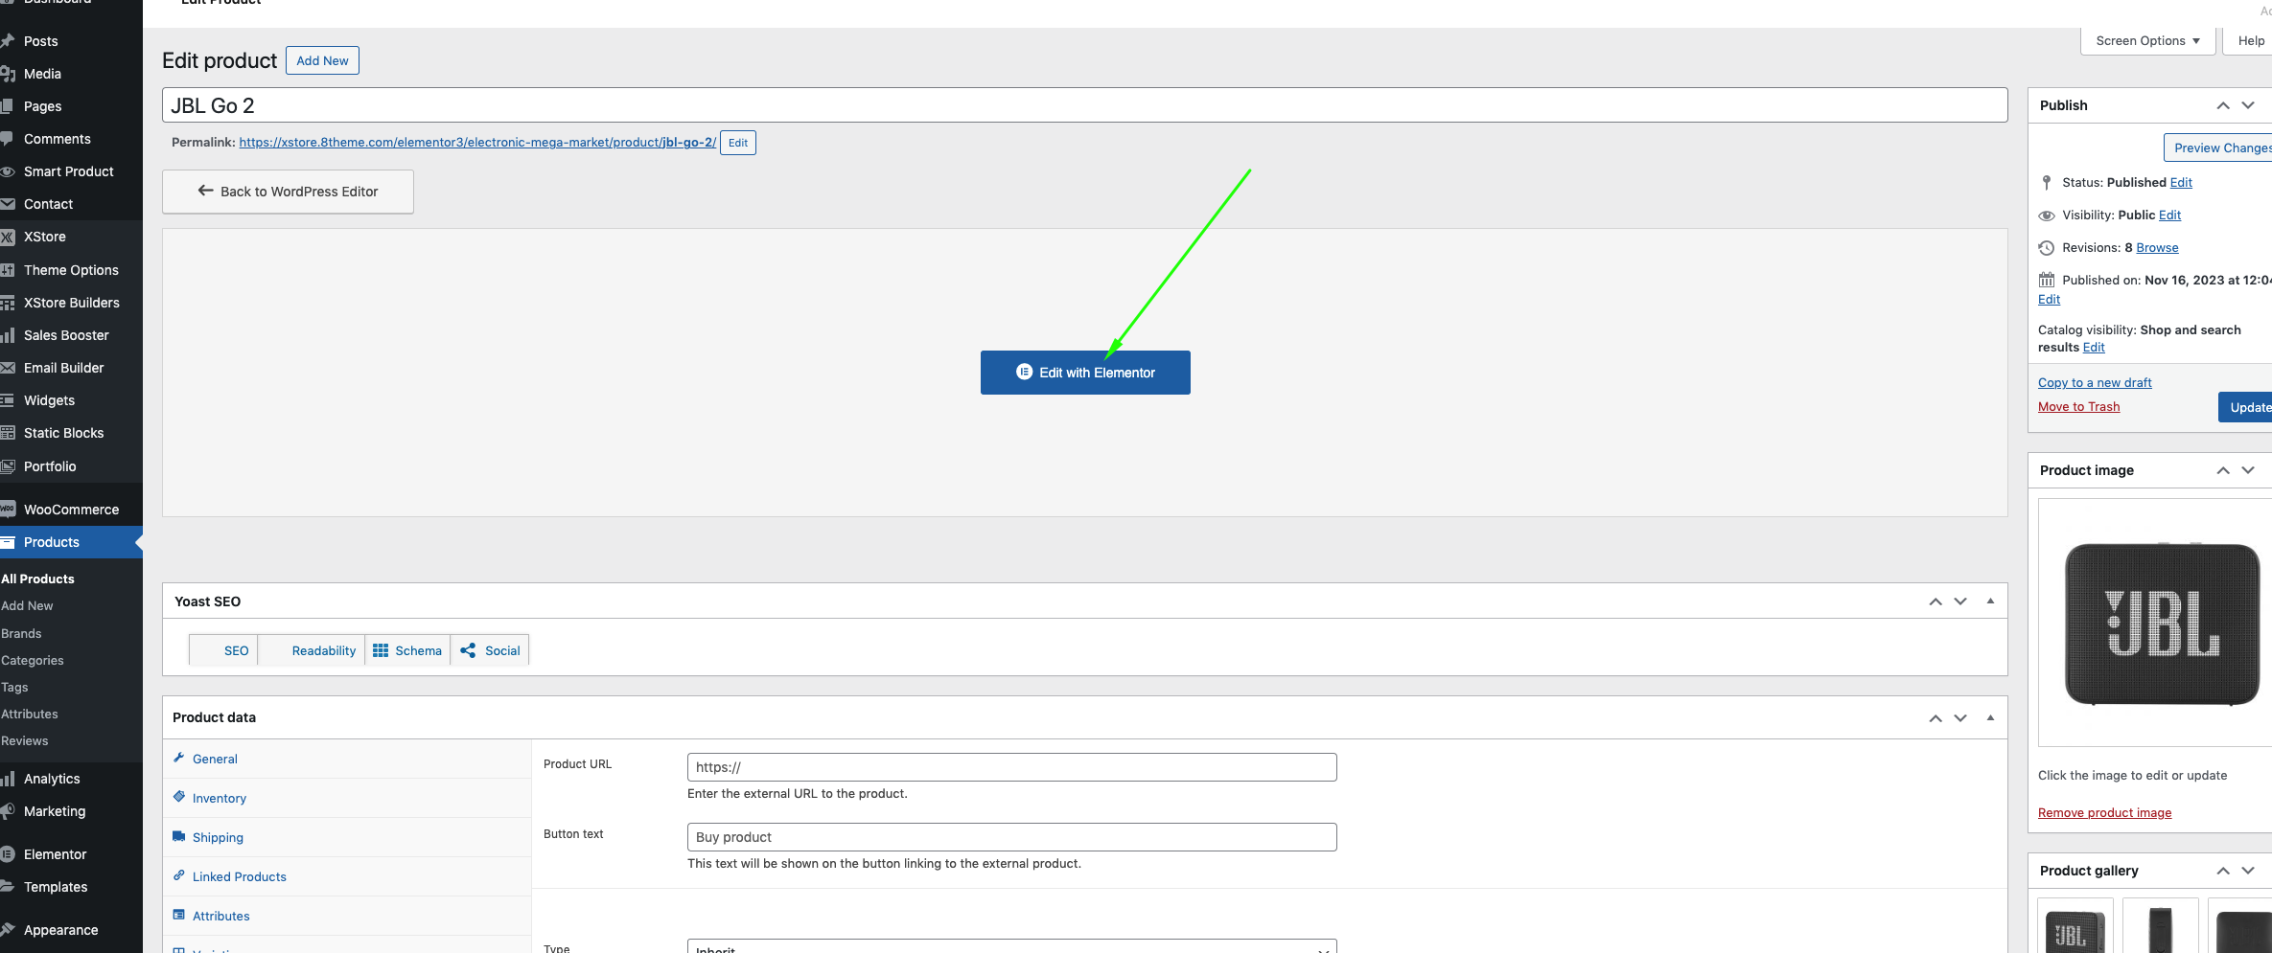The width and height of the screenshot is (2272, 953).
Task: Browse the 8 revisions
Action: click(x=2157, y=247)
